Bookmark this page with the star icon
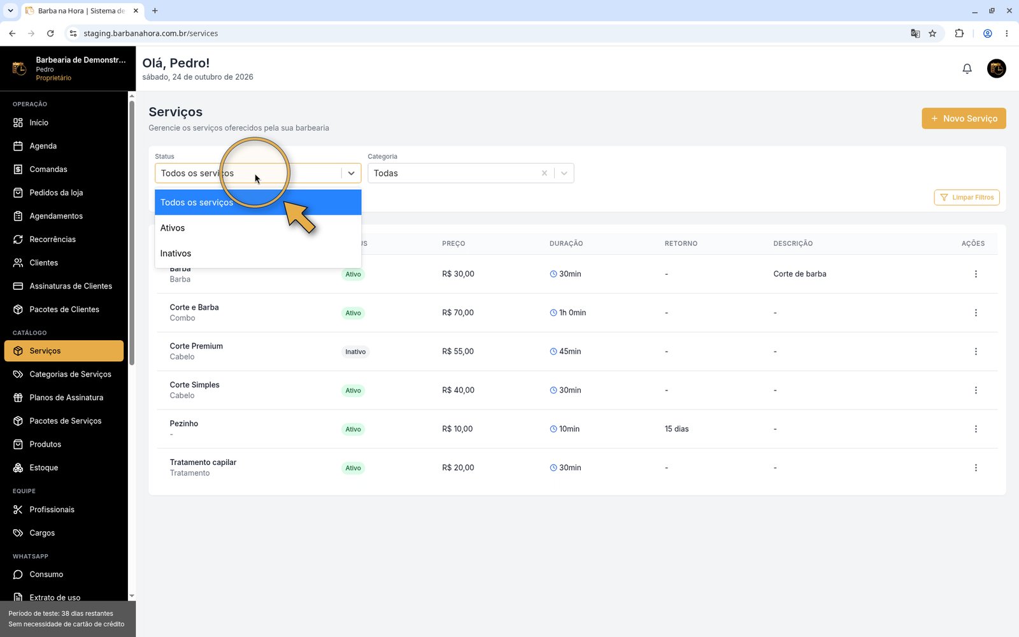The height and width of the screenshot is (637, 1019). point(932,33)
